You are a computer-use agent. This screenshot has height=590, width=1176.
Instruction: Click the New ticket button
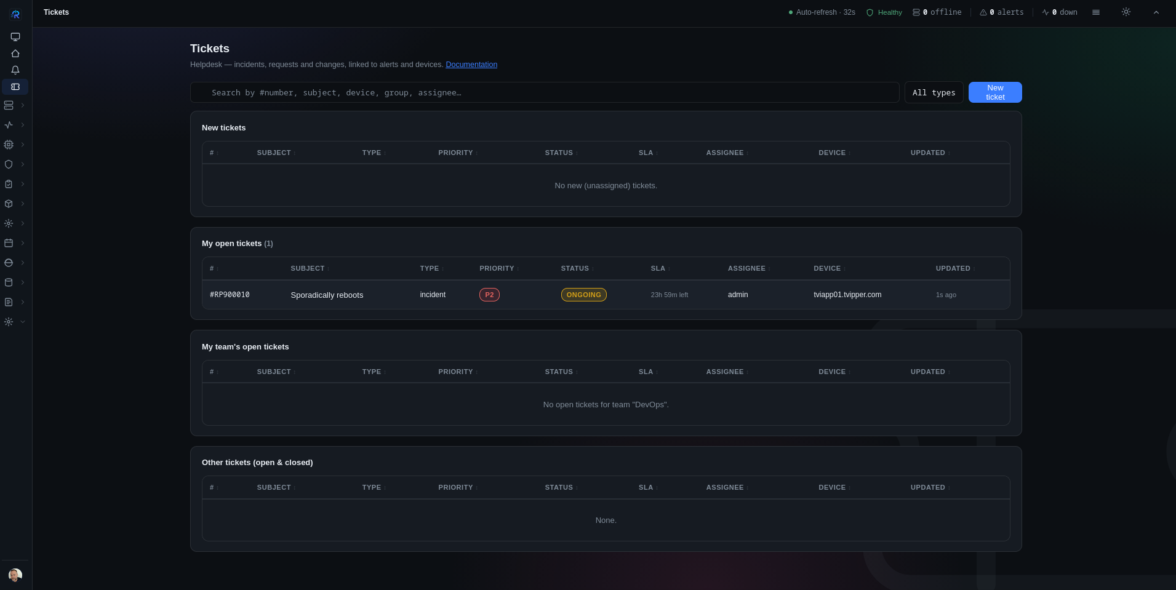tap(995, 92)
